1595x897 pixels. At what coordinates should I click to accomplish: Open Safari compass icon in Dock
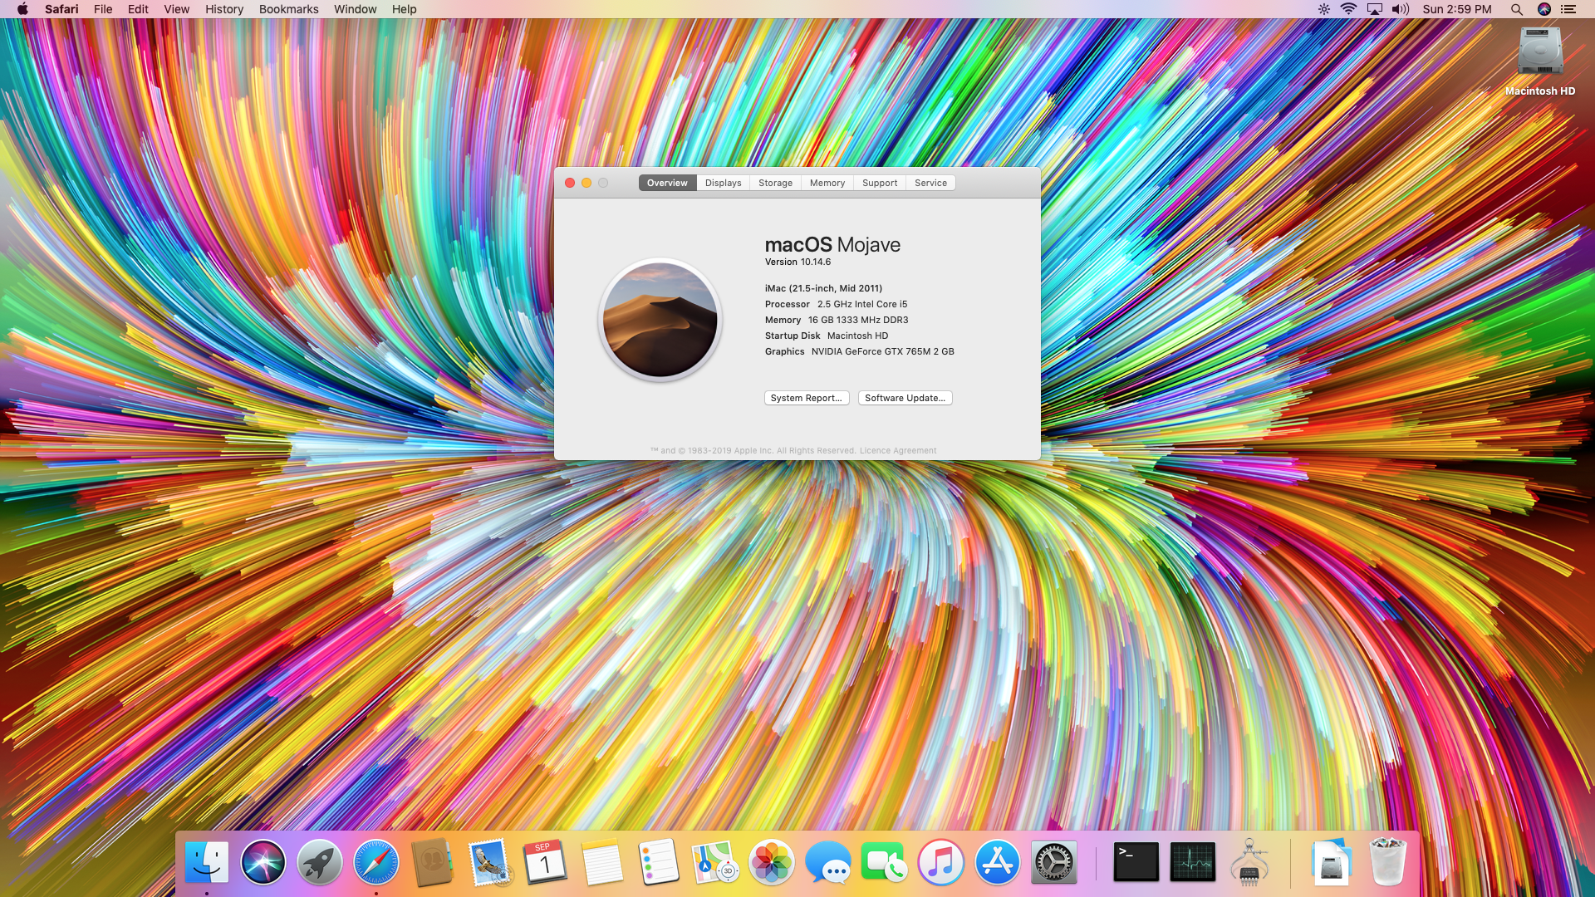(x=376, y=862)
